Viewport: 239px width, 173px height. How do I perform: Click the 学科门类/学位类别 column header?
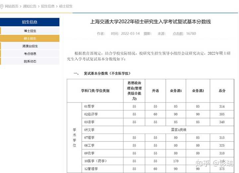[x=95, y=91]
